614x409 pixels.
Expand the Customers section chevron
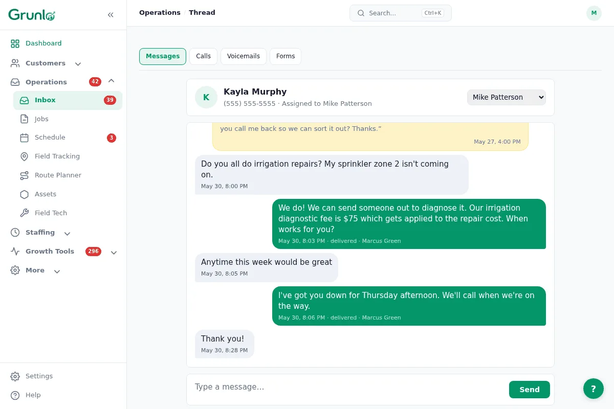point(78,64)
